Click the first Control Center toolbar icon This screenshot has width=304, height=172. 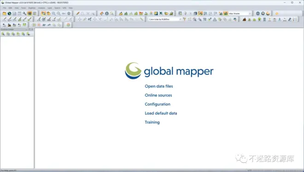click(3, 34)
